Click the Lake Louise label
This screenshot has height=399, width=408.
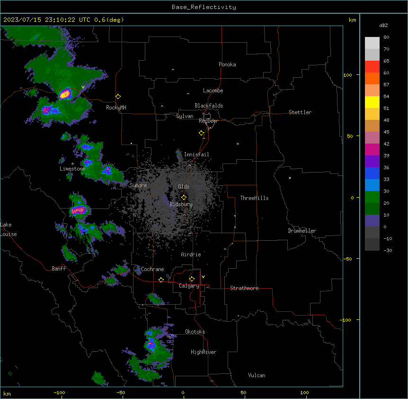9,229
